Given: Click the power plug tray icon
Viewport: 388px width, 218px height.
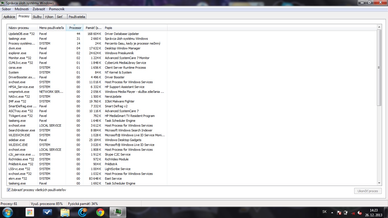Looking at the screenshot, I should (x=346, y=212).
